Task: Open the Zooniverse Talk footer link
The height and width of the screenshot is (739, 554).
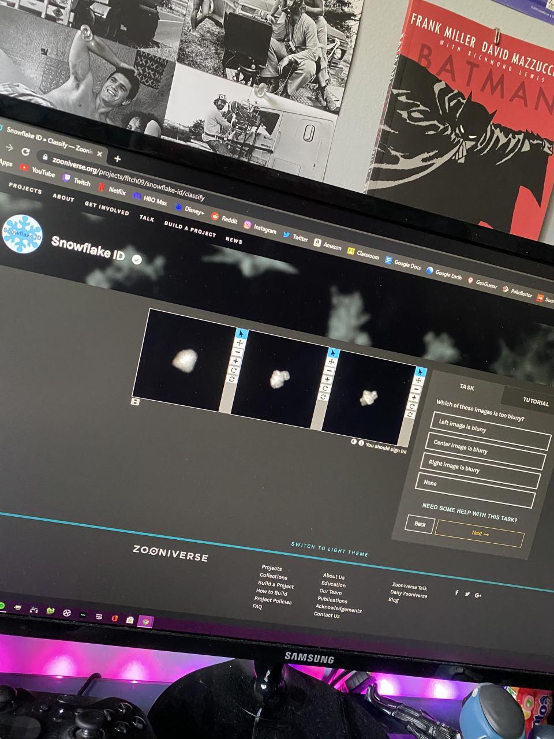Action: pos(410,587)
